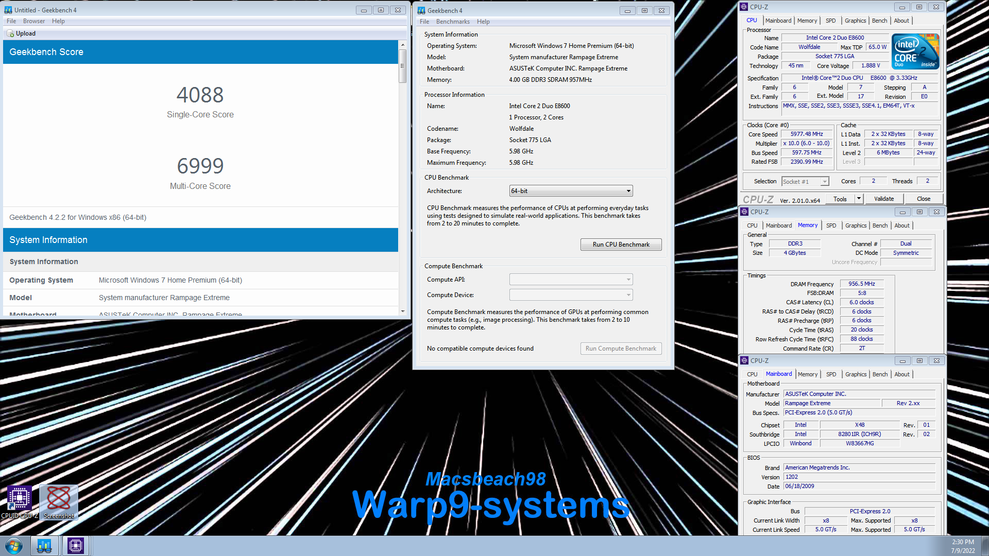Open the Compute Device dropdown
The height and width of the screenshot is (556, 989).
tap(571, 295)
